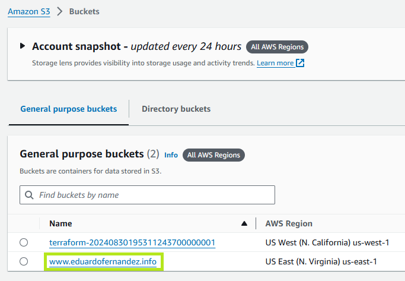Click All AWS Regions badge above bucket search
This screenshot has width=405, height=281.
(213, 155)
